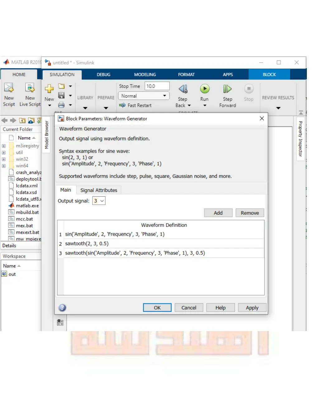The width and height of the screenshot is (319, 413).
Task: Click the collapse toolstrip arrow icon
Action: [301, 113]
